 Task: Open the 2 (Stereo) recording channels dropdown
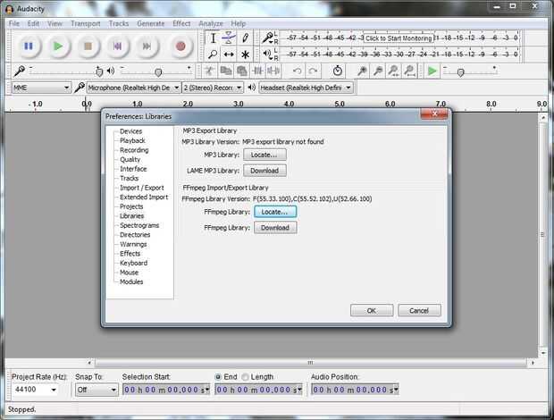coord(213,88)
